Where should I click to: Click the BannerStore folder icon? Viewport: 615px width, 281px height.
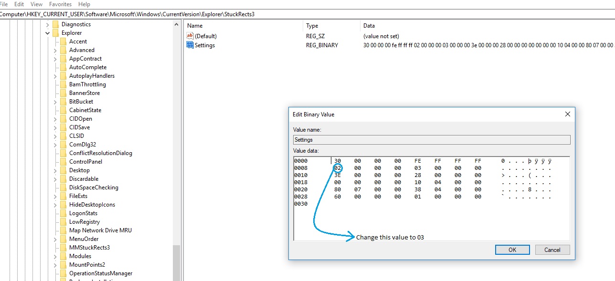click(63, 93)
